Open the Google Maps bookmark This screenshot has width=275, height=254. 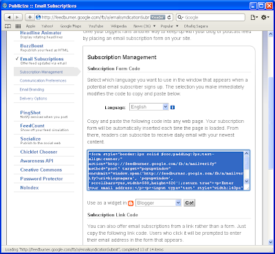pyautogui.click(x=71, y=26)
